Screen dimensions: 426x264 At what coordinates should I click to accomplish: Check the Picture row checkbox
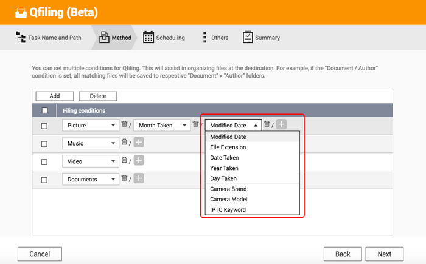tap(44, 126)
